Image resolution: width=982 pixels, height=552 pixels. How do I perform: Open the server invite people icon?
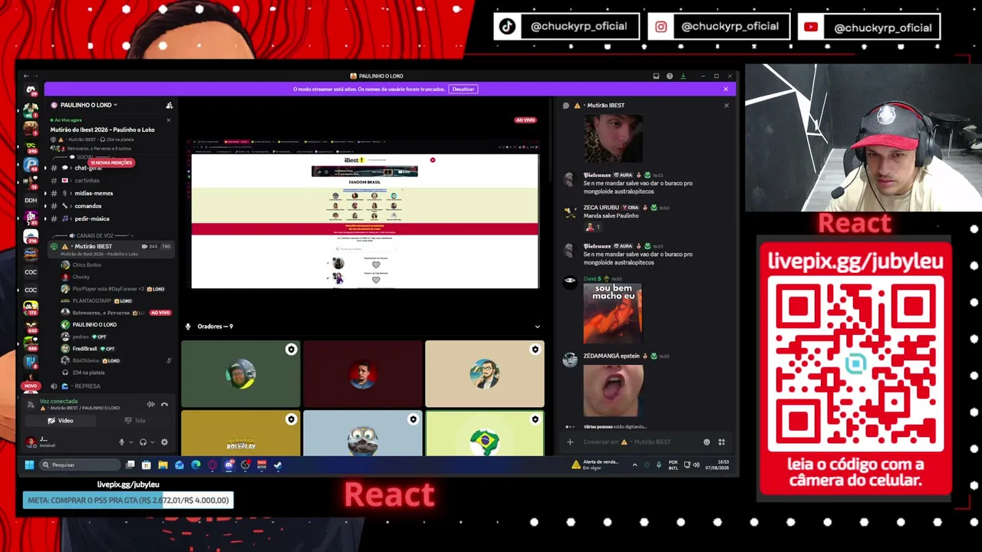pos(169,105)
